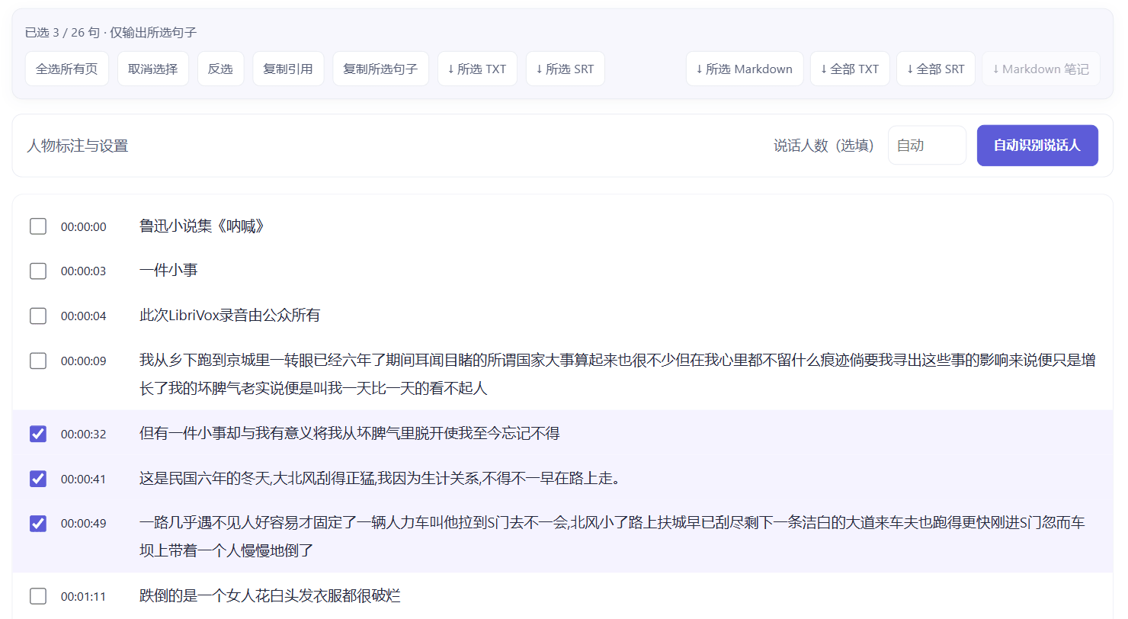
Task: Click the sentence 鲁迅小说集《呐喊》
Action: pos(202,226)
